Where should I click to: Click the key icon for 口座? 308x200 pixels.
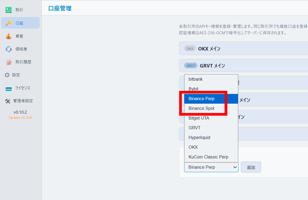pyautogui.click(x=9, y=23)
